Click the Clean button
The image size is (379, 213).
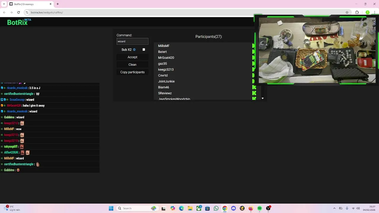132,64
